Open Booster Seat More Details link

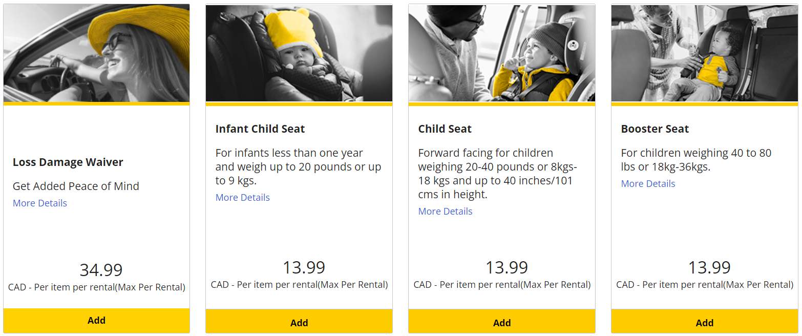coord(648,184)
